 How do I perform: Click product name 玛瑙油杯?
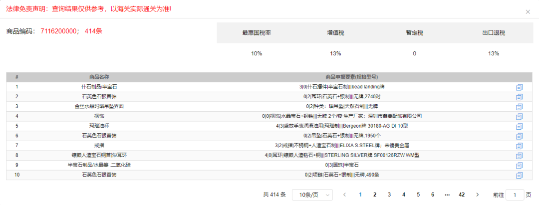coord(99,126)
